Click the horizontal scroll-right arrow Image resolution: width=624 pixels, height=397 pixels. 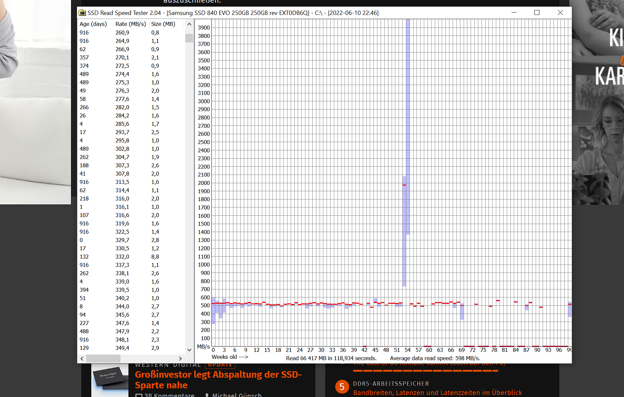(x=180, y=358)
